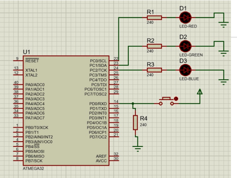Click the R4 reference label

[144, 118]
